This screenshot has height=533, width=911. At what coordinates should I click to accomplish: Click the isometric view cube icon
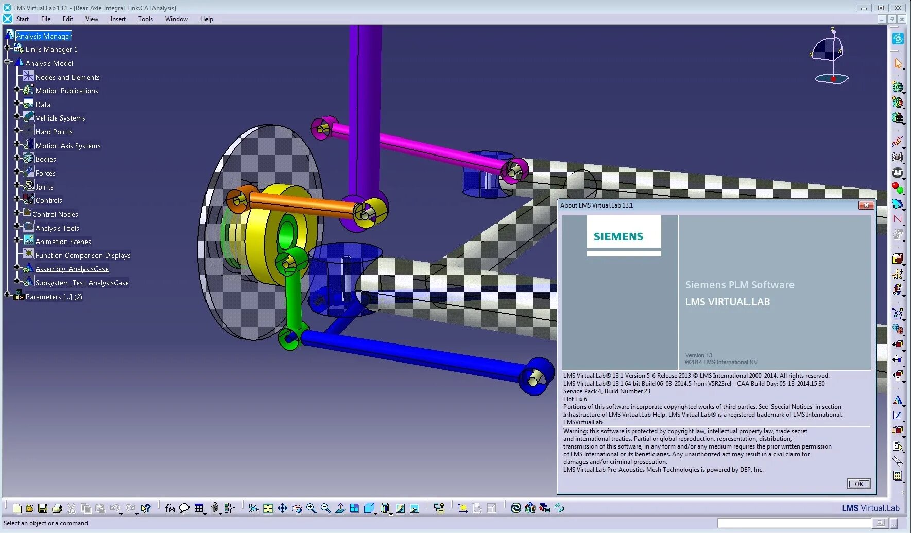click(369, 508)
